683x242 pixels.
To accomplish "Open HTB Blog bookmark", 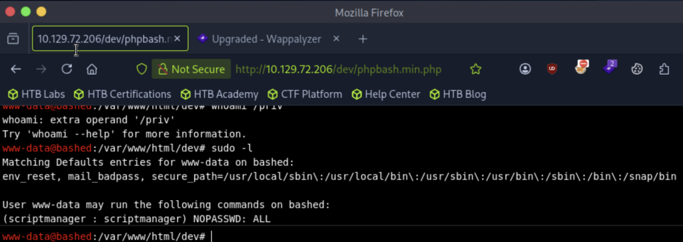I will tap(458, 94).
